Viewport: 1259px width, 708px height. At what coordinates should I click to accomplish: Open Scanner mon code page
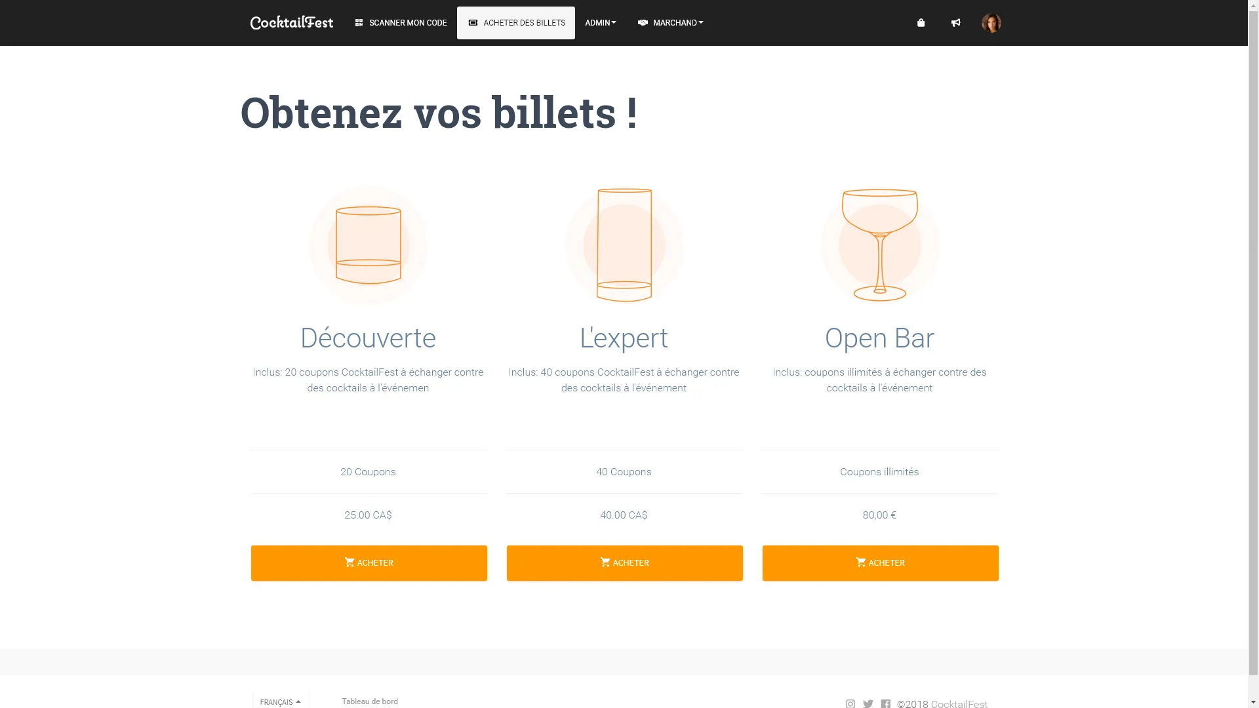pos(401,23)
